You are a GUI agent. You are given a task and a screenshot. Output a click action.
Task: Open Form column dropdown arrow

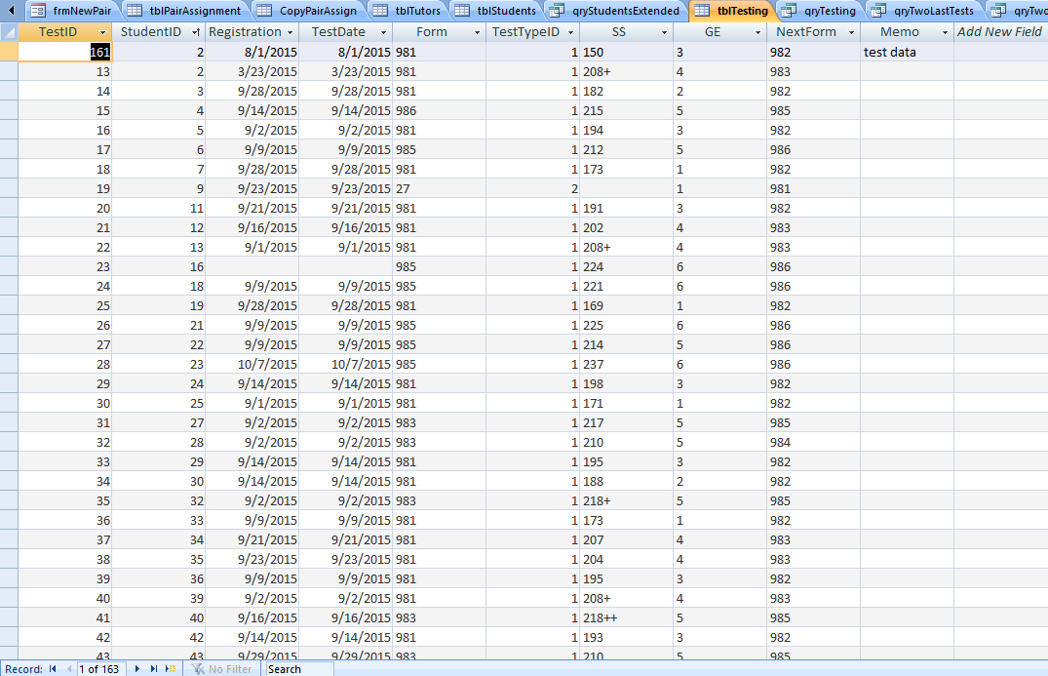[478, 32]
